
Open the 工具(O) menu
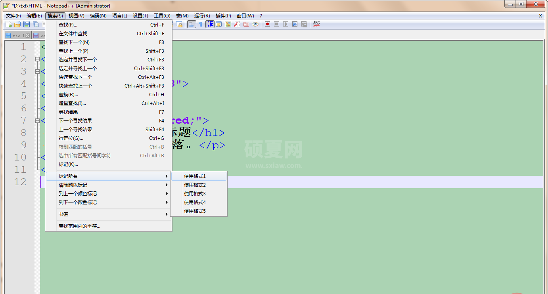tap(162, 16)
